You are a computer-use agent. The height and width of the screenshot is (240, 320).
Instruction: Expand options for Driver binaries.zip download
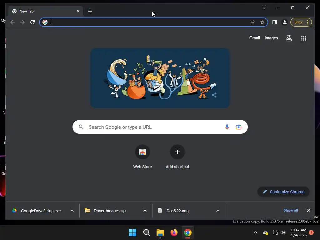[x=145, y=211]
